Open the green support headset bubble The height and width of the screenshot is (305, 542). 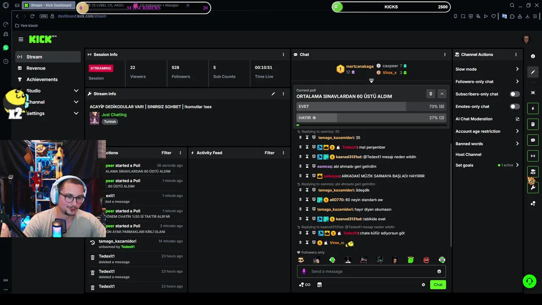(x=529, y=281)
